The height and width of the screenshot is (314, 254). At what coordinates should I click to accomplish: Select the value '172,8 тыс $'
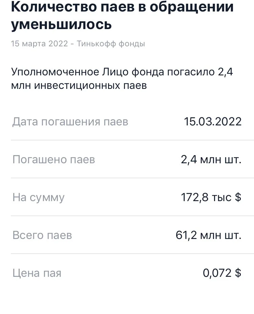pos(211,197)
